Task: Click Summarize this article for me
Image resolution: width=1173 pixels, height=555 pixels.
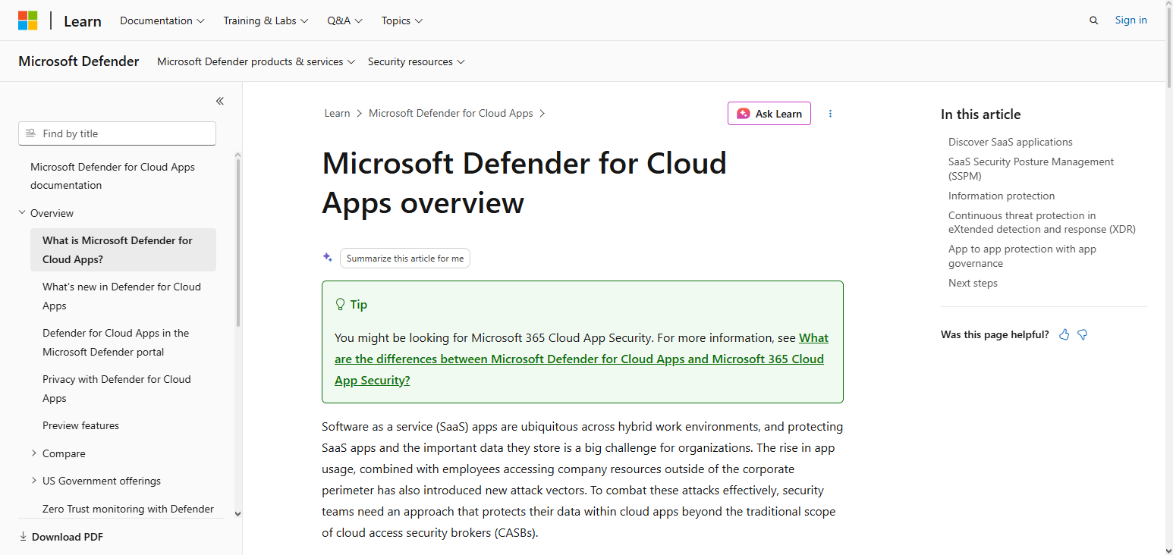Action: (x=405, y=259)
